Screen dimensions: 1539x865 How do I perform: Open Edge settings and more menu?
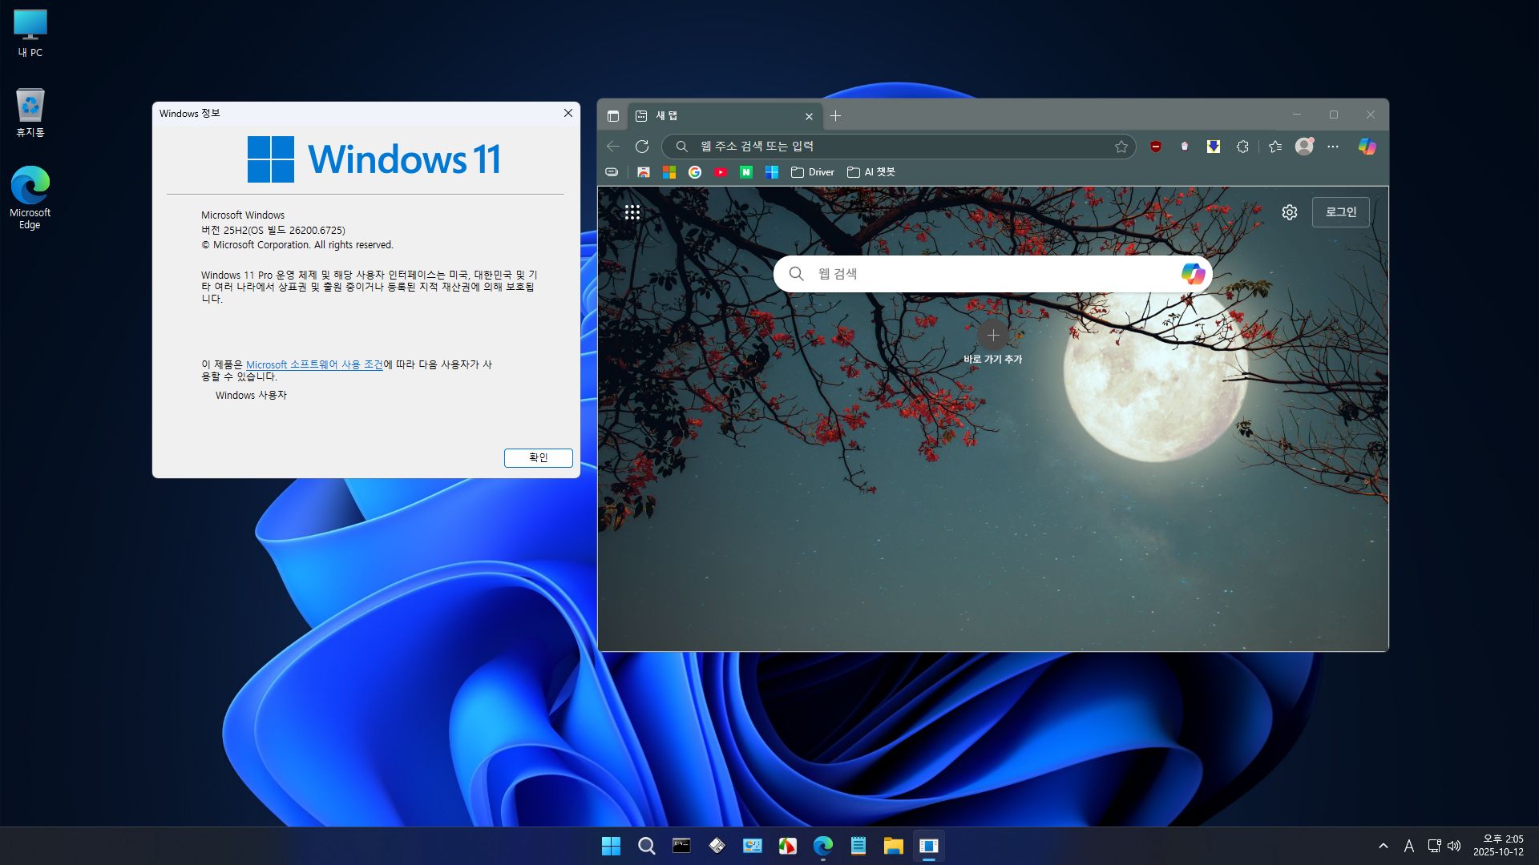1333,147
